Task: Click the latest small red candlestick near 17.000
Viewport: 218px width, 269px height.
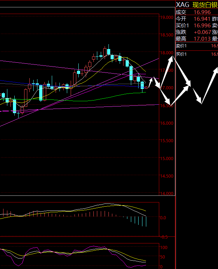Action: tap(146, 88)
